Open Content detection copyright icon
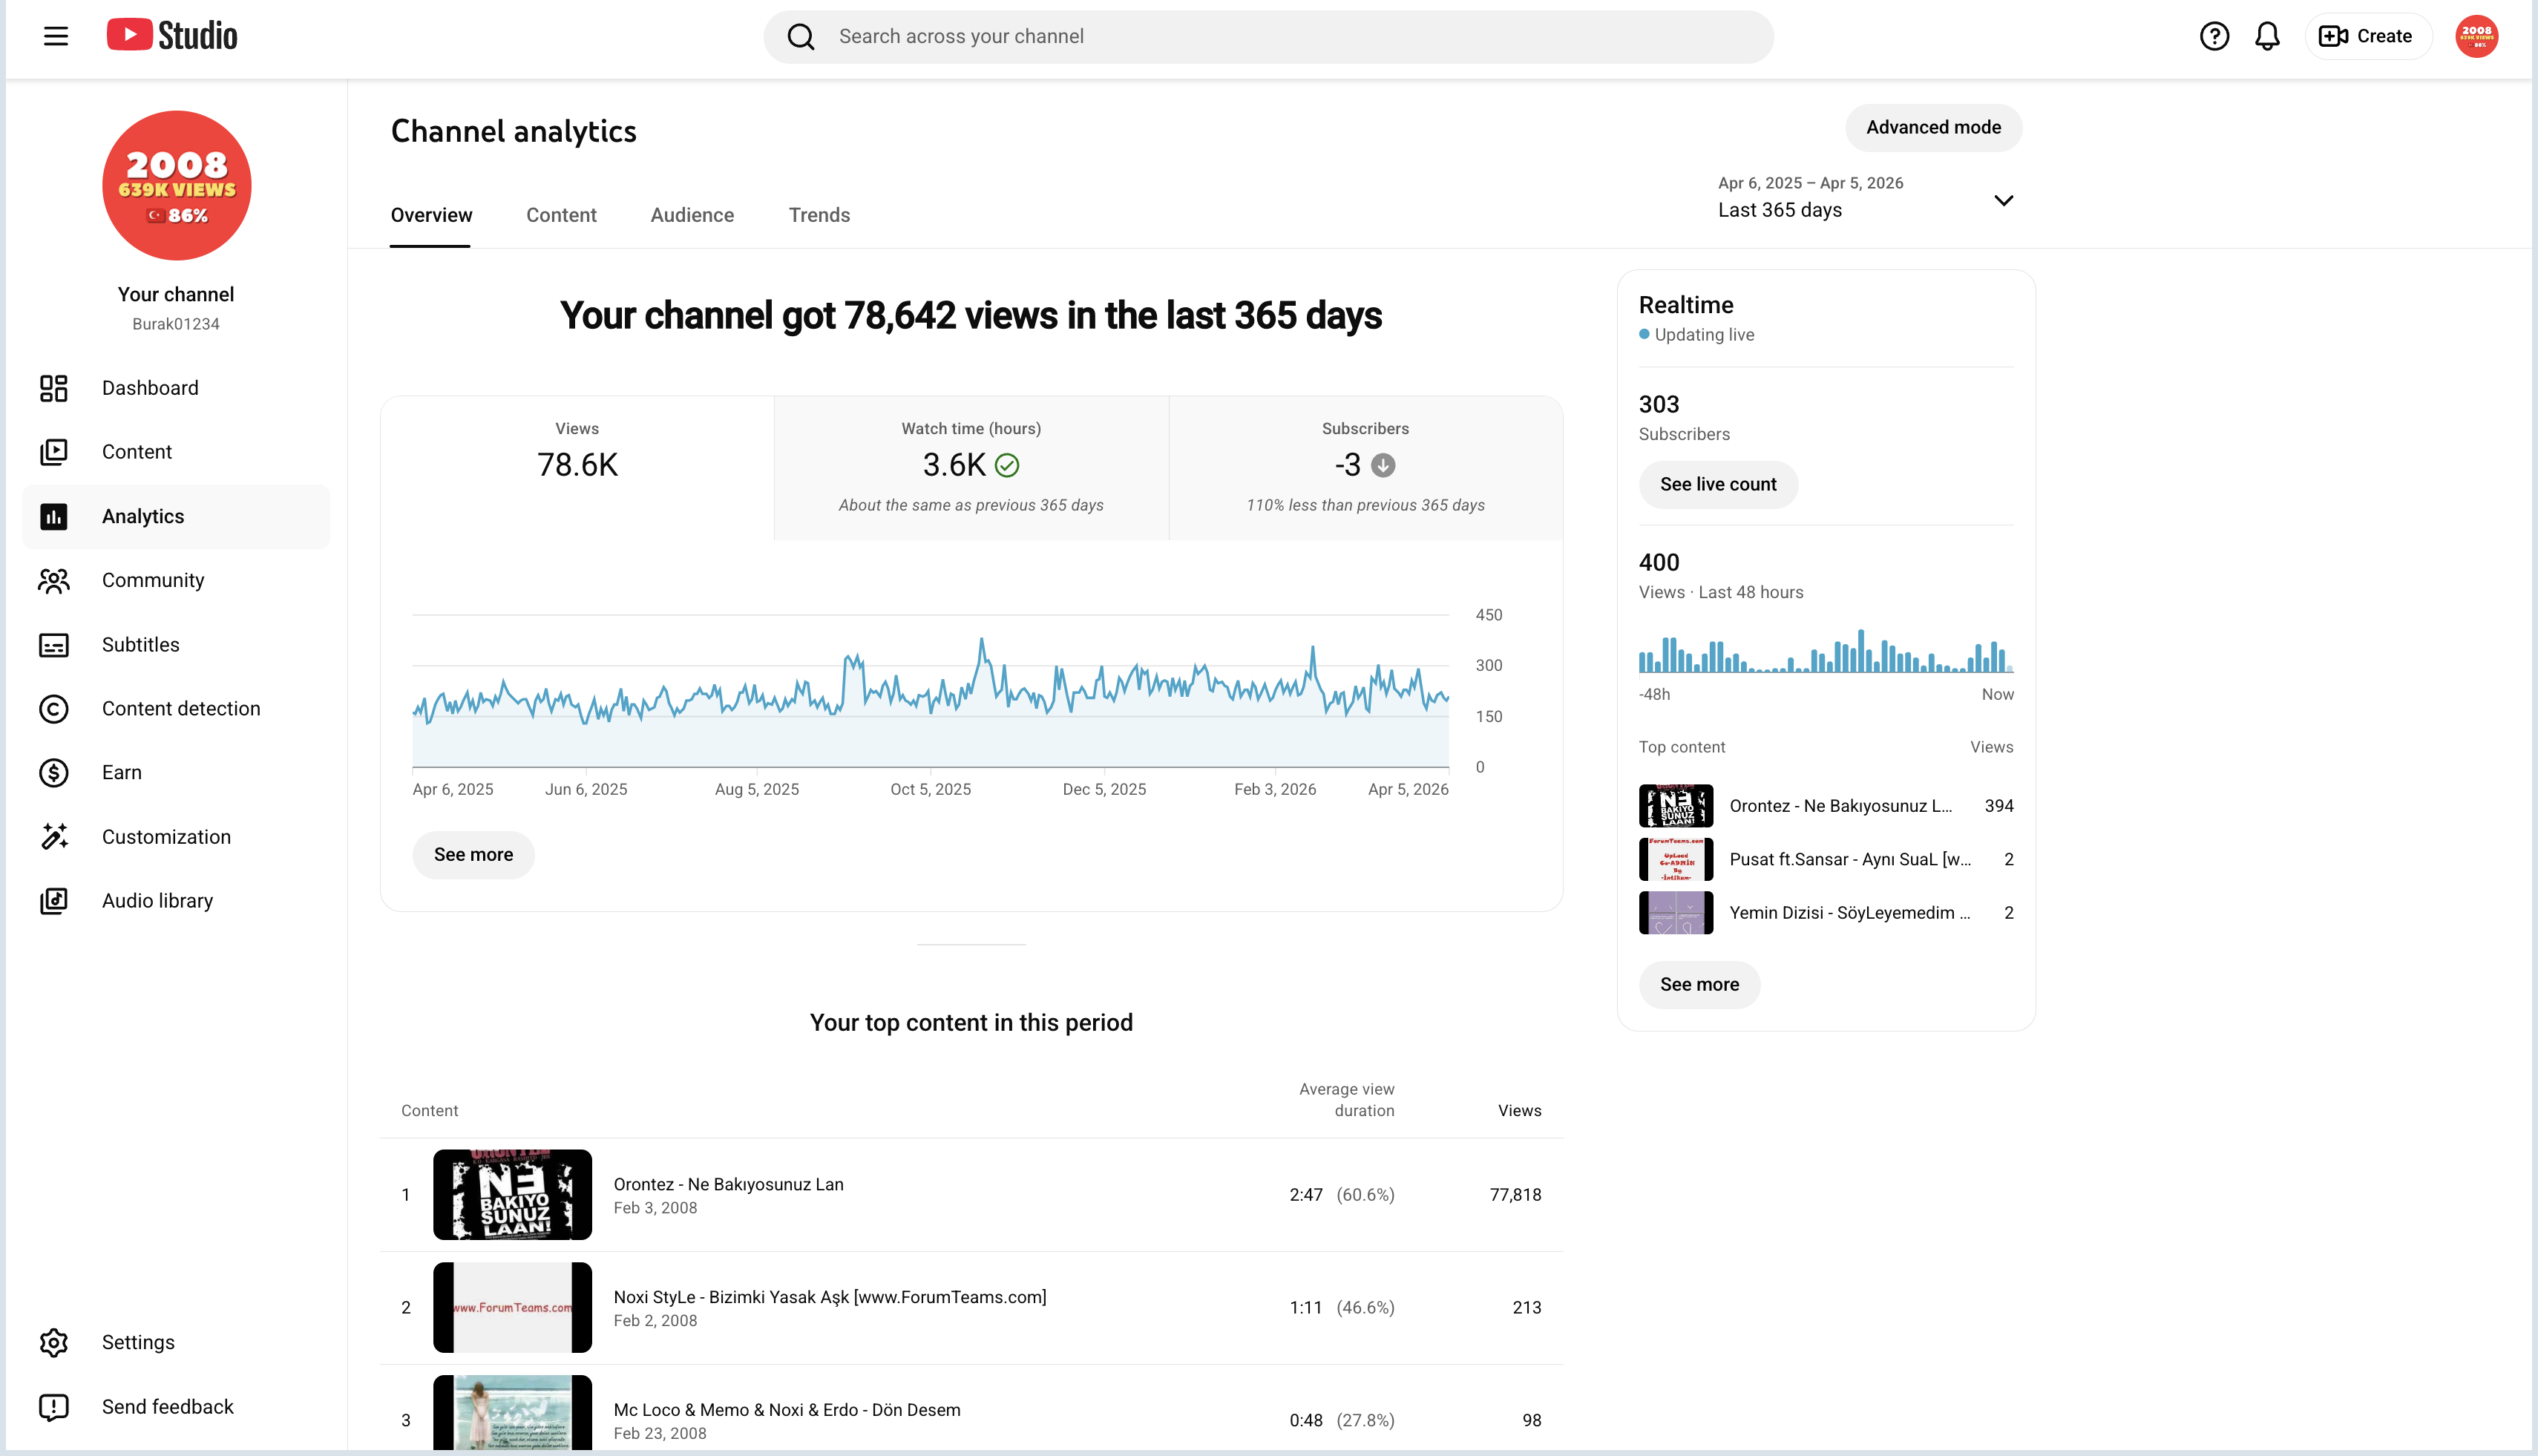Viewport: 2538px width, 1456px height. [x=54, y=709]
